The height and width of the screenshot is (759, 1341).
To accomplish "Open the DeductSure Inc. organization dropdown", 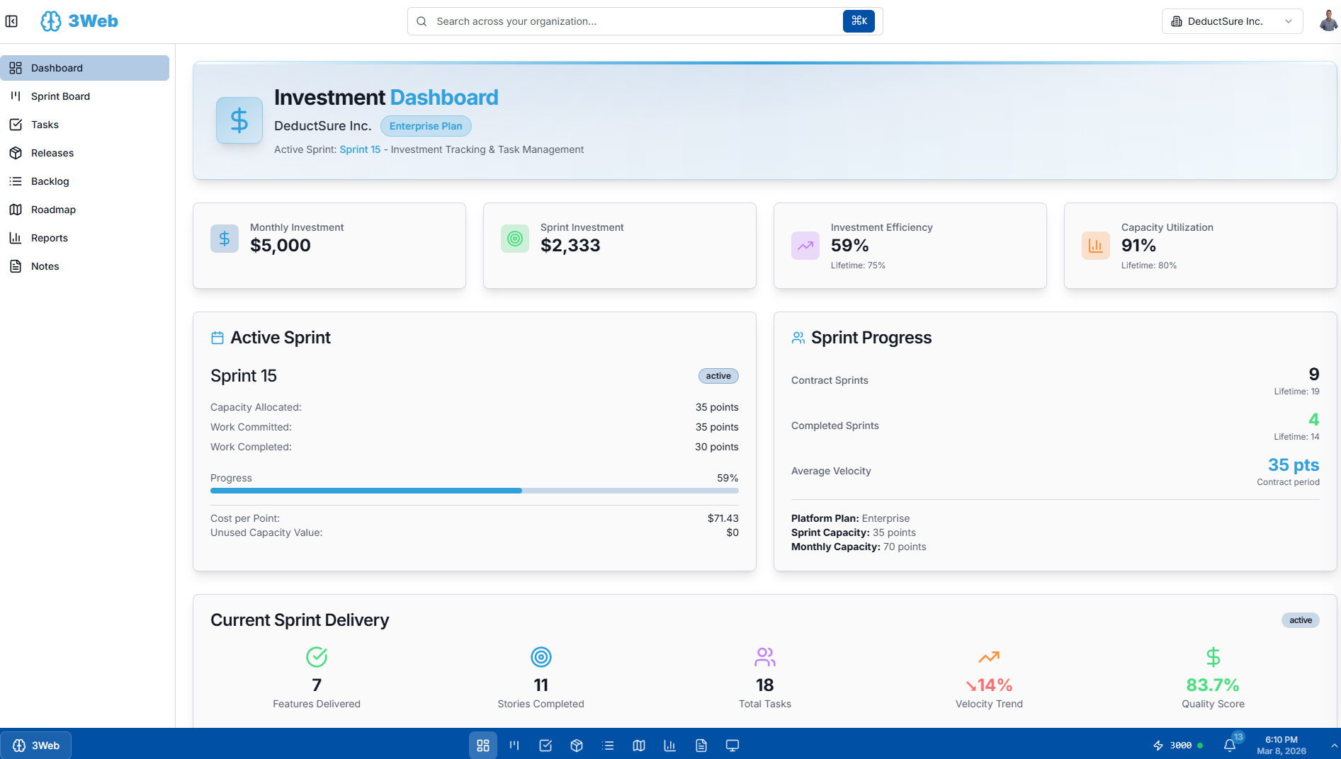I will coord(1231,21).
